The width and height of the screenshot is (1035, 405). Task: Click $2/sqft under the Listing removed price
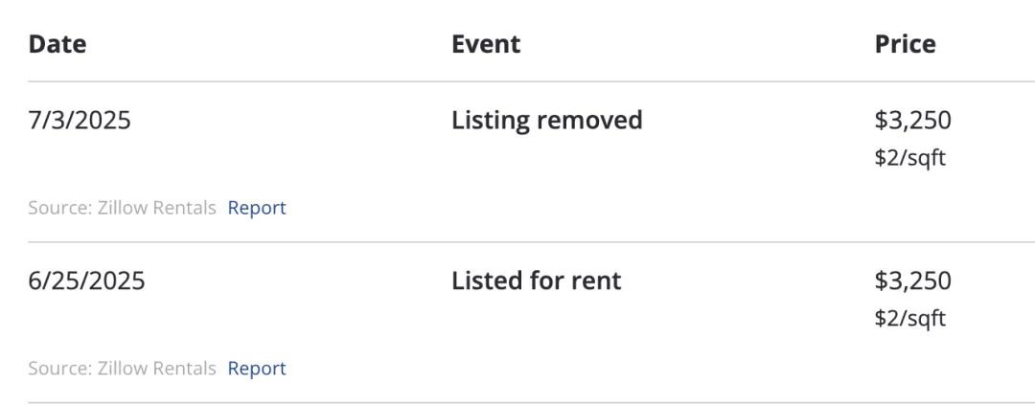point(910,158)
